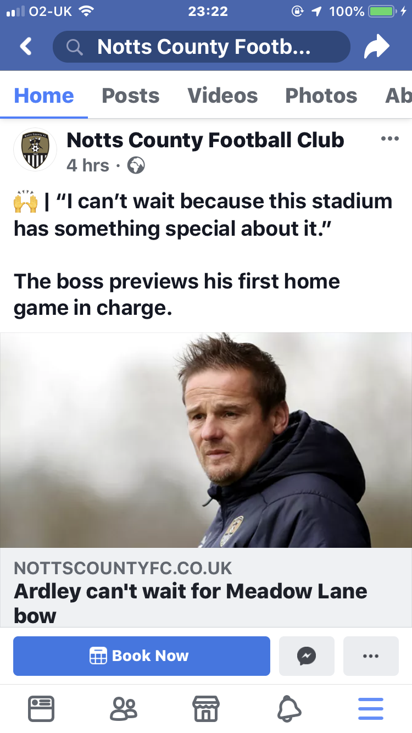Open the Photos tab
This screenshot has height=733, width=412.
pos(321,96)
